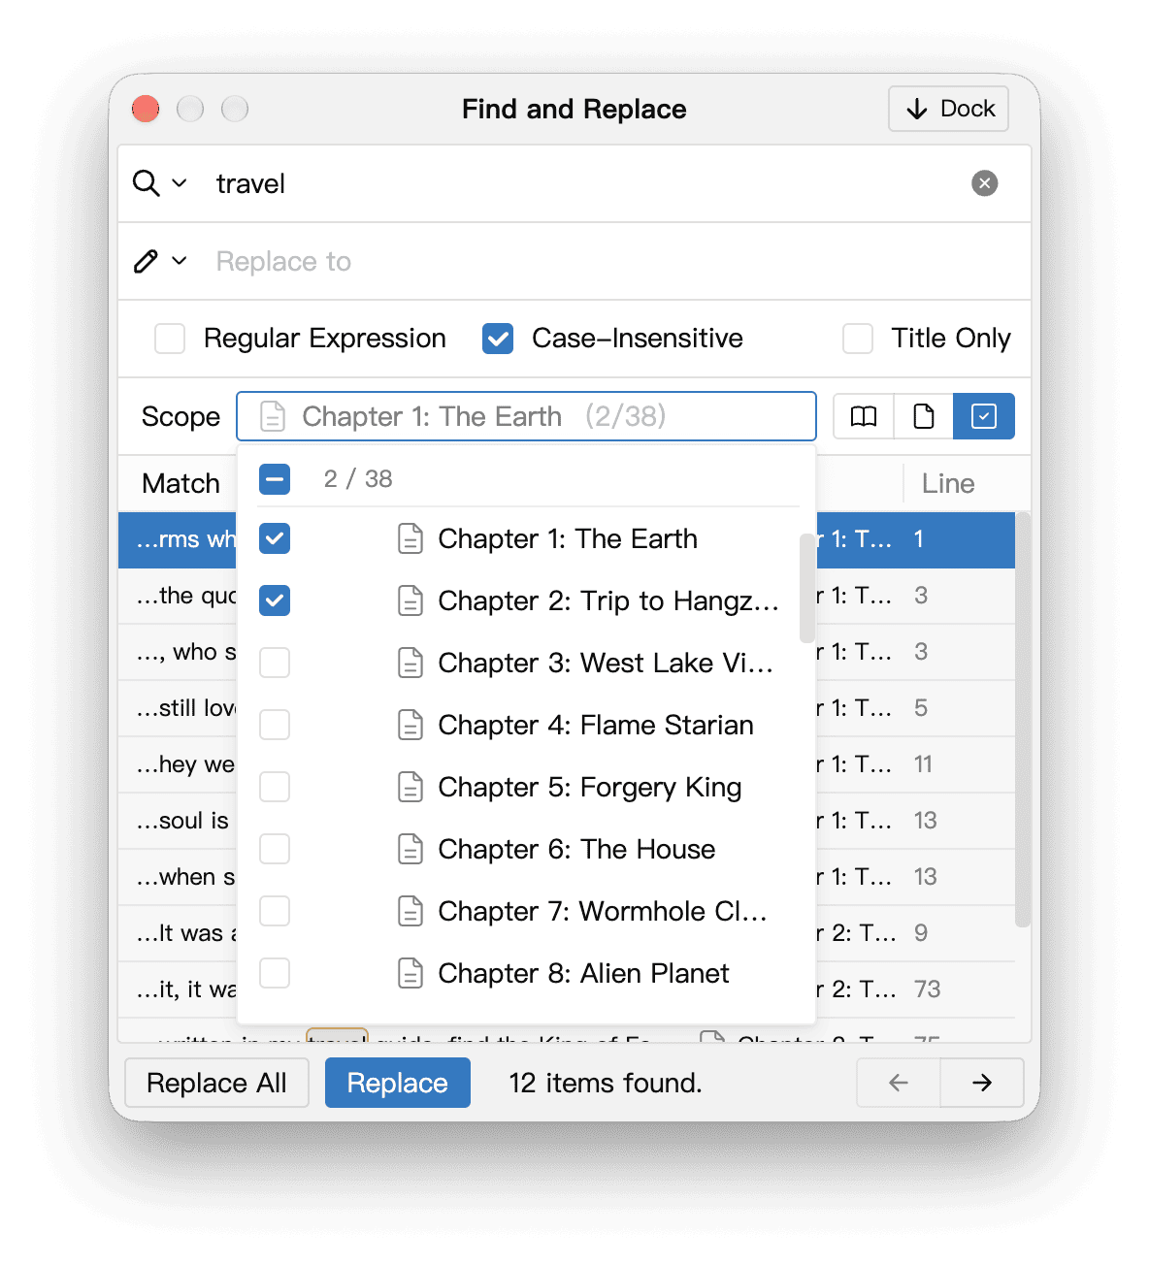Check the Chapter 6: The House checkbox

(275, 849)
